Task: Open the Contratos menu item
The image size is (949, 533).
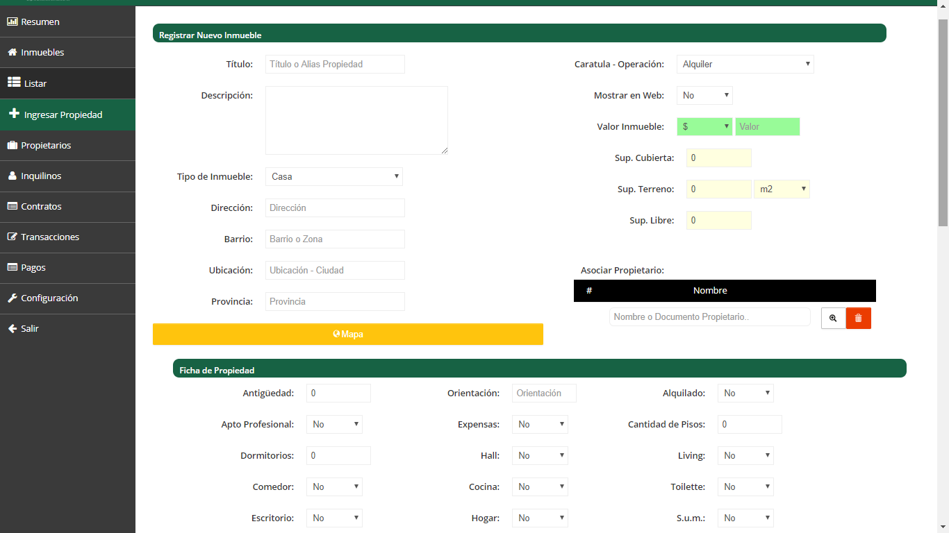Action: 41,207
